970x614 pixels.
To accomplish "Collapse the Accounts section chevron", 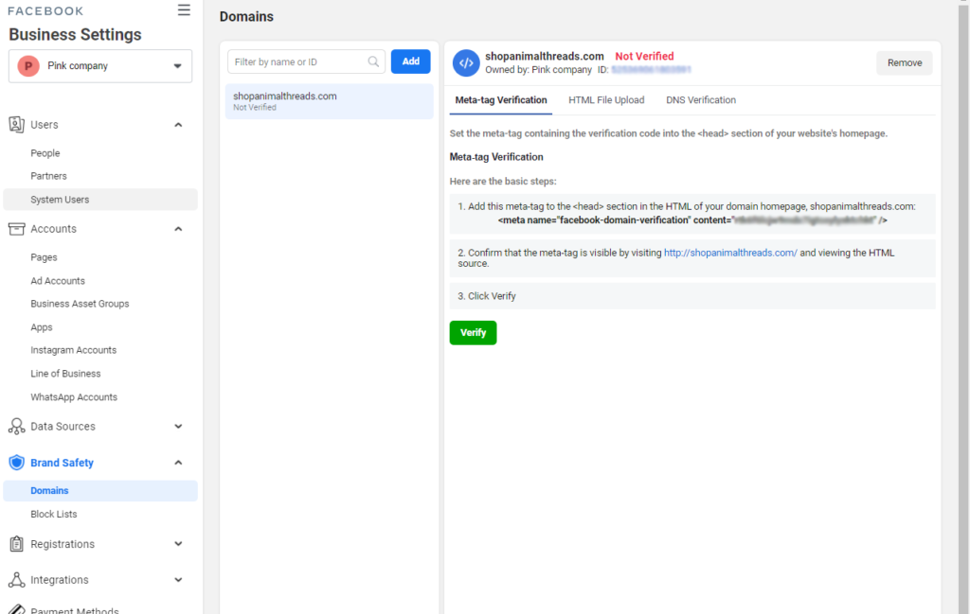I will click(178, 229).
